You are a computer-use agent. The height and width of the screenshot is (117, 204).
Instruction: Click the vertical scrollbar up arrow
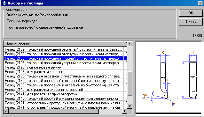(130, 44)
